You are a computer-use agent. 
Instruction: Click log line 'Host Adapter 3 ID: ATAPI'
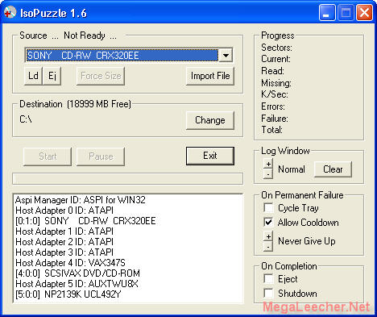pos(64,252)
